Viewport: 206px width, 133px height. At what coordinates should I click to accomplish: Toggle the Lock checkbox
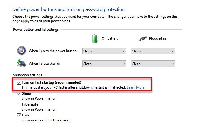pos(19,115)
